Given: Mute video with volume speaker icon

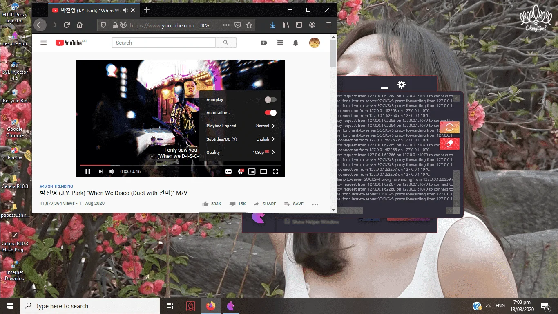Looking at the screenshot, I should coord(112,171).
